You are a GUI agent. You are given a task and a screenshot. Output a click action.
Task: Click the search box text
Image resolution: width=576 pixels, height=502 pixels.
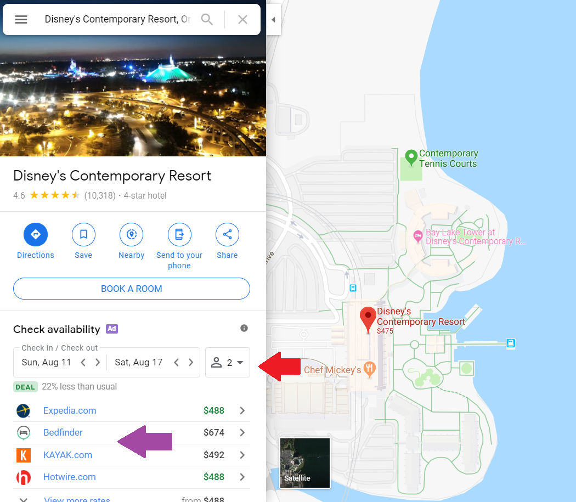(117, 19)
